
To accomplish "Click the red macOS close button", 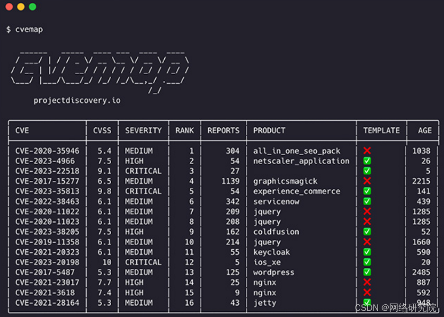I will 8,7.
